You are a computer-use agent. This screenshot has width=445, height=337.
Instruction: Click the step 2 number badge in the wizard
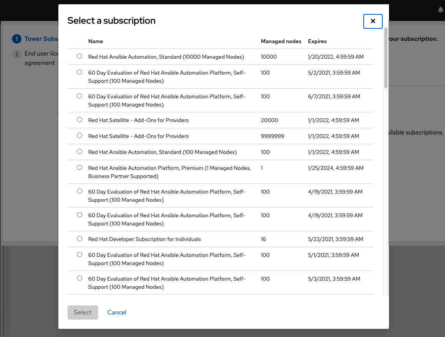coord(17,54)
